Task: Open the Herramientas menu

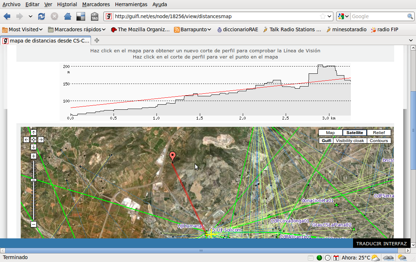Action: [x=131, y=4]
